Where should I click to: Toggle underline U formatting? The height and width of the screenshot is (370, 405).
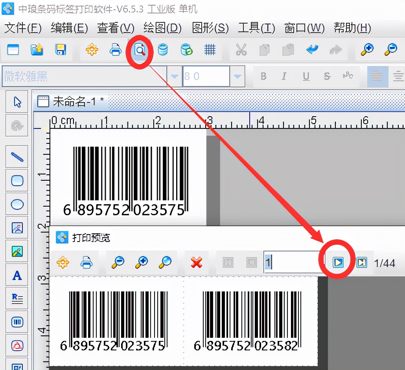306,76
